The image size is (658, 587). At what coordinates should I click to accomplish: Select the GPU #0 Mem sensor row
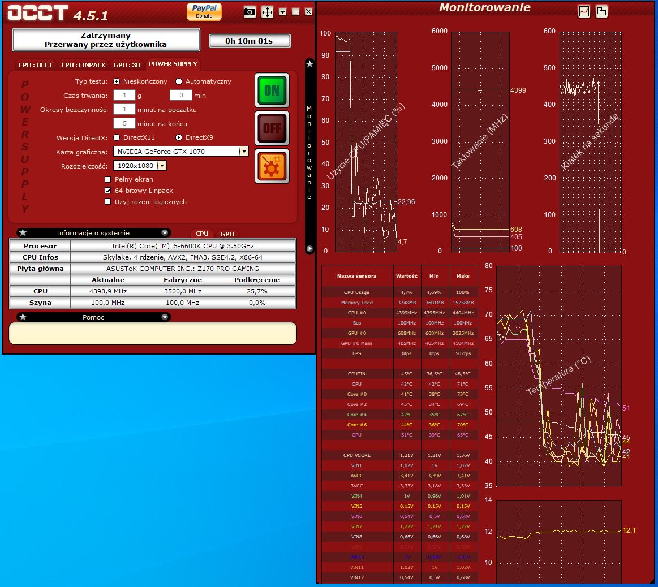(399, 343)
